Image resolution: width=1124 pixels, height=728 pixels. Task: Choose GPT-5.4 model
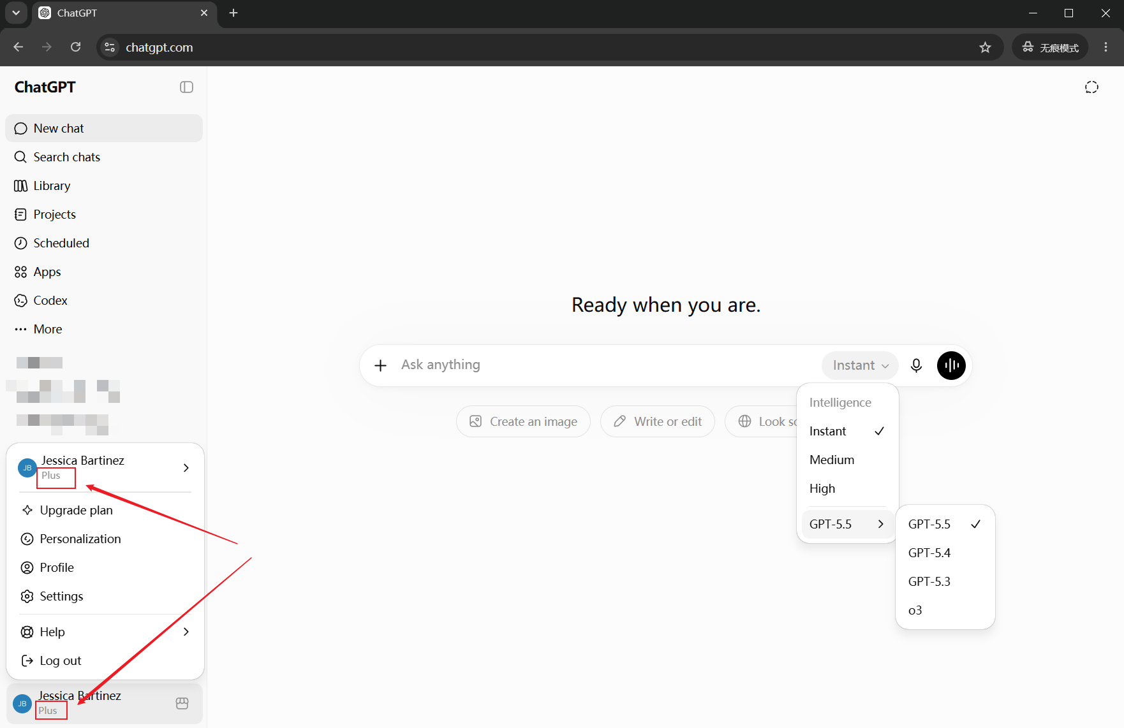(945, 553)
